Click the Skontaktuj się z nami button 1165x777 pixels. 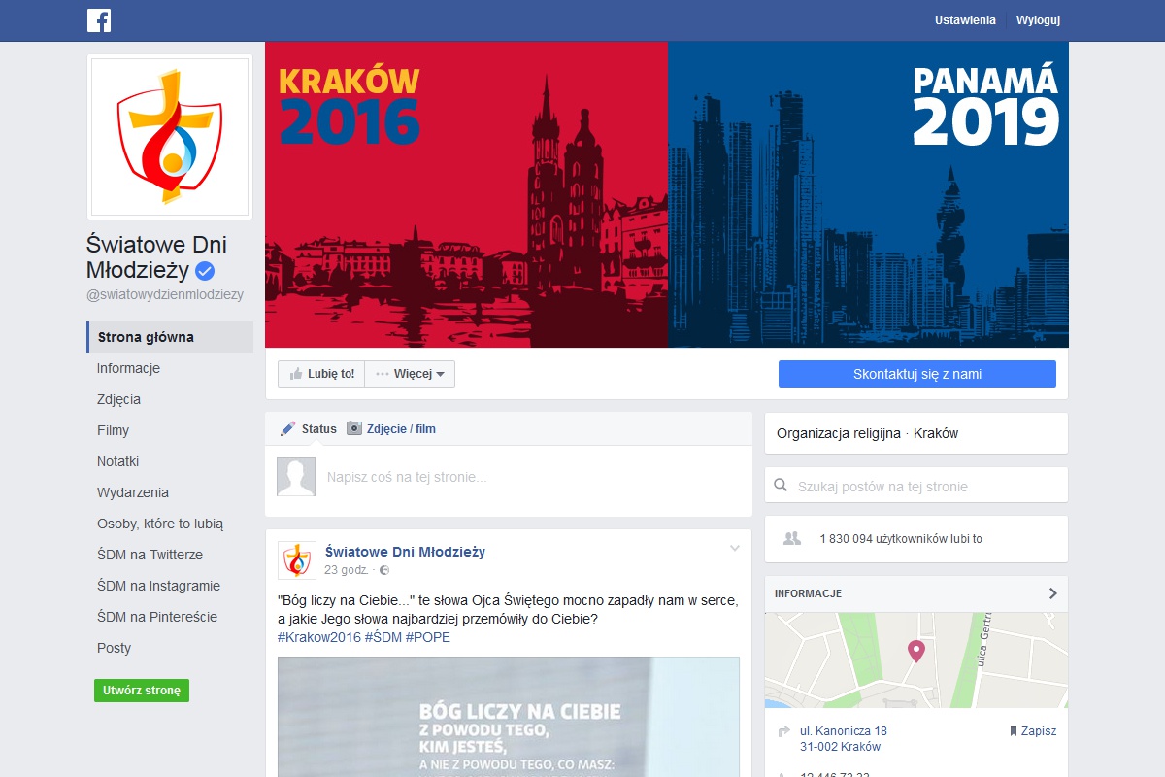pyautogui.click(x=917, y=374)
